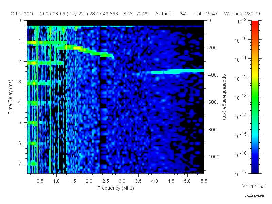Click the '5.5' frequency tick label

[x=204, y=181]
